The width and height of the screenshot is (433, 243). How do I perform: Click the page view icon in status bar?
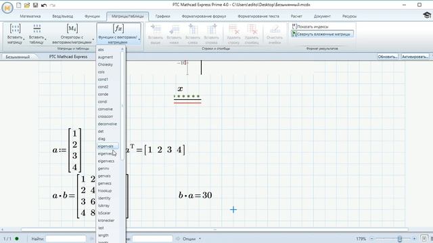[x=424, y=238]
